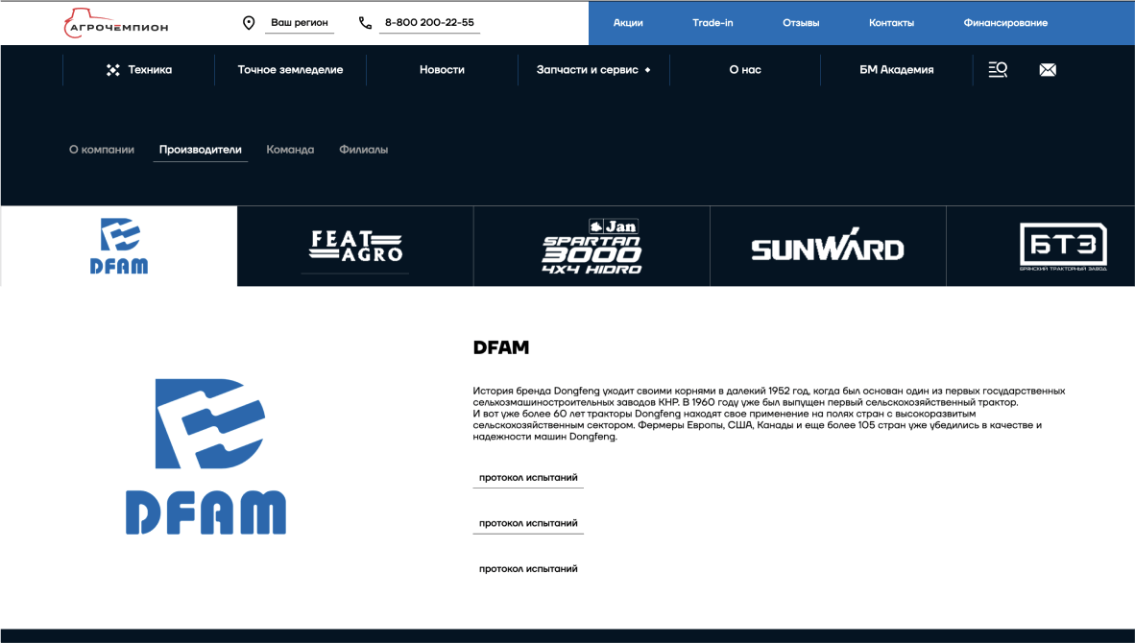Viewport: 1135px width, 643px height.
Task: Switch to the Филиалы tab
Action: (x=363, y=150)
